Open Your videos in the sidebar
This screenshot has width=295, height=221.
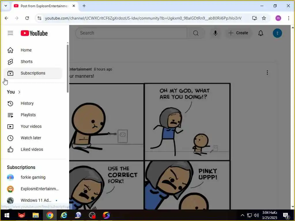(33, 127)
